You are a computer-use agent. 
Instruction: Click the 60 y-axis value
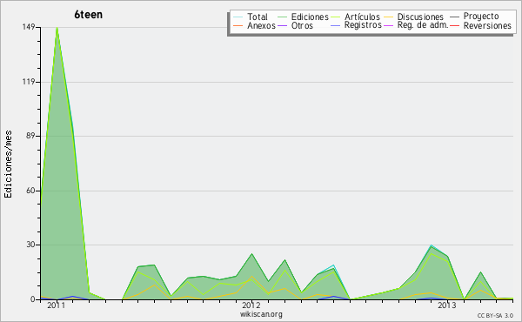pyautogui.click(x=31, y=191)
